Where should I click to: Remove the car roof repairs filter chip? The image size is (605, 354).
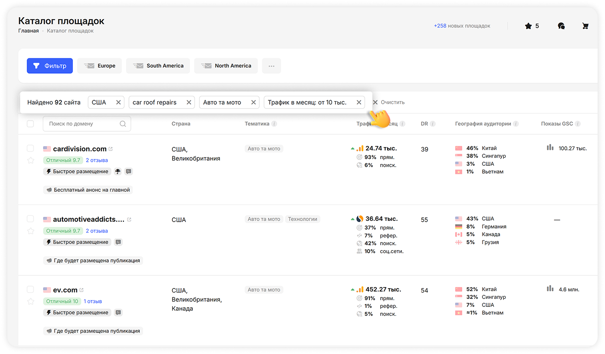(188, 102)
